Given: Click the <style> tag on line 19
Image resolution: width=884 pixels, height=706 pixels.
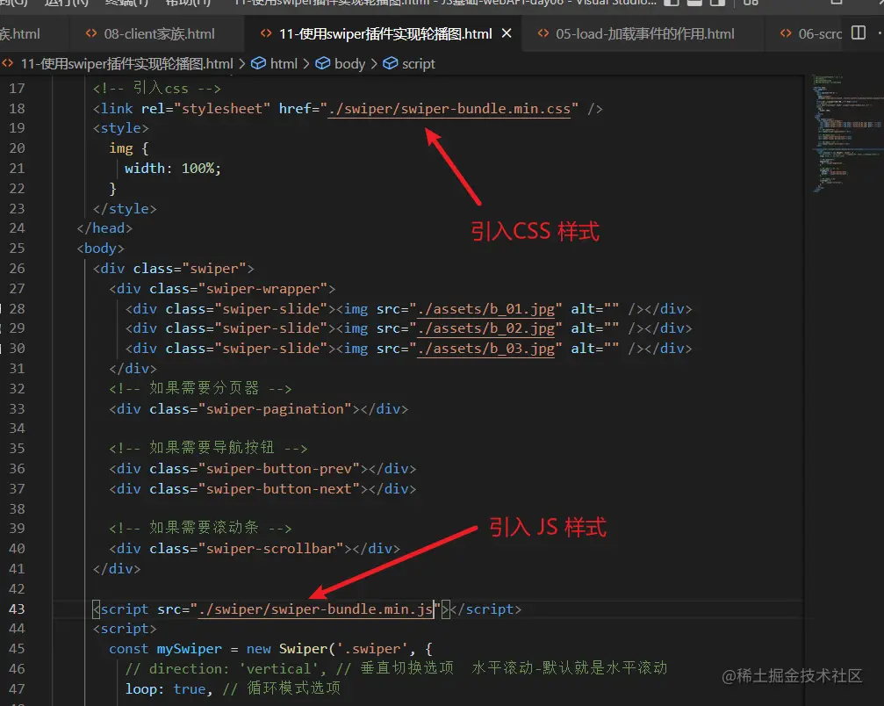Looking at the screenshot, I should 120,128.
